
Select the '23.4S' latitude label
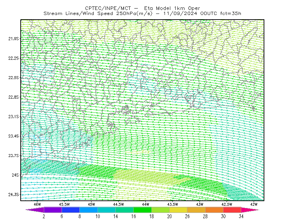pos(14,136)
